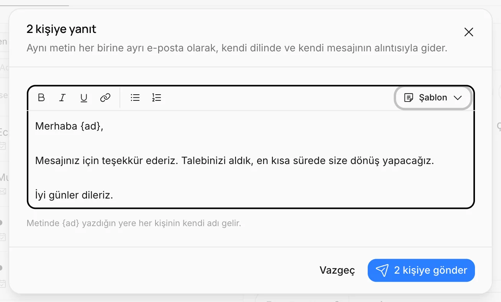The image size is (501, 302).
Task: Send reply via 2 kişiye gönder
Action: (x=421, y=271)
